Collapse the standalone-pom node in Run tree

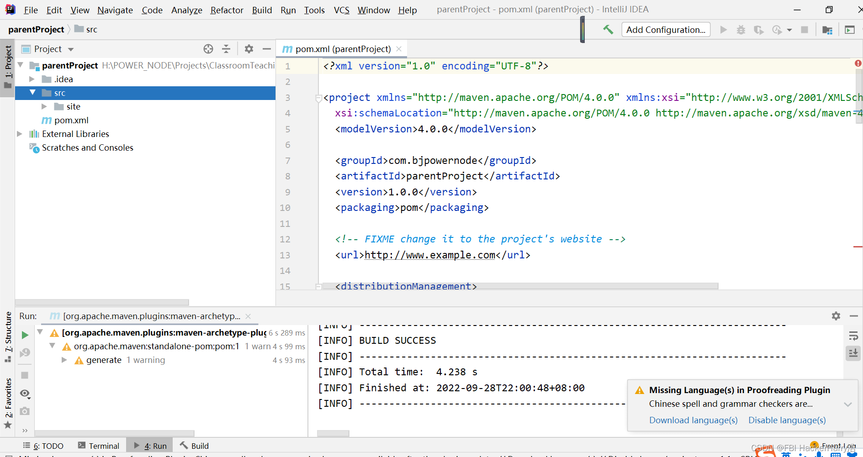tap(52, 346)
